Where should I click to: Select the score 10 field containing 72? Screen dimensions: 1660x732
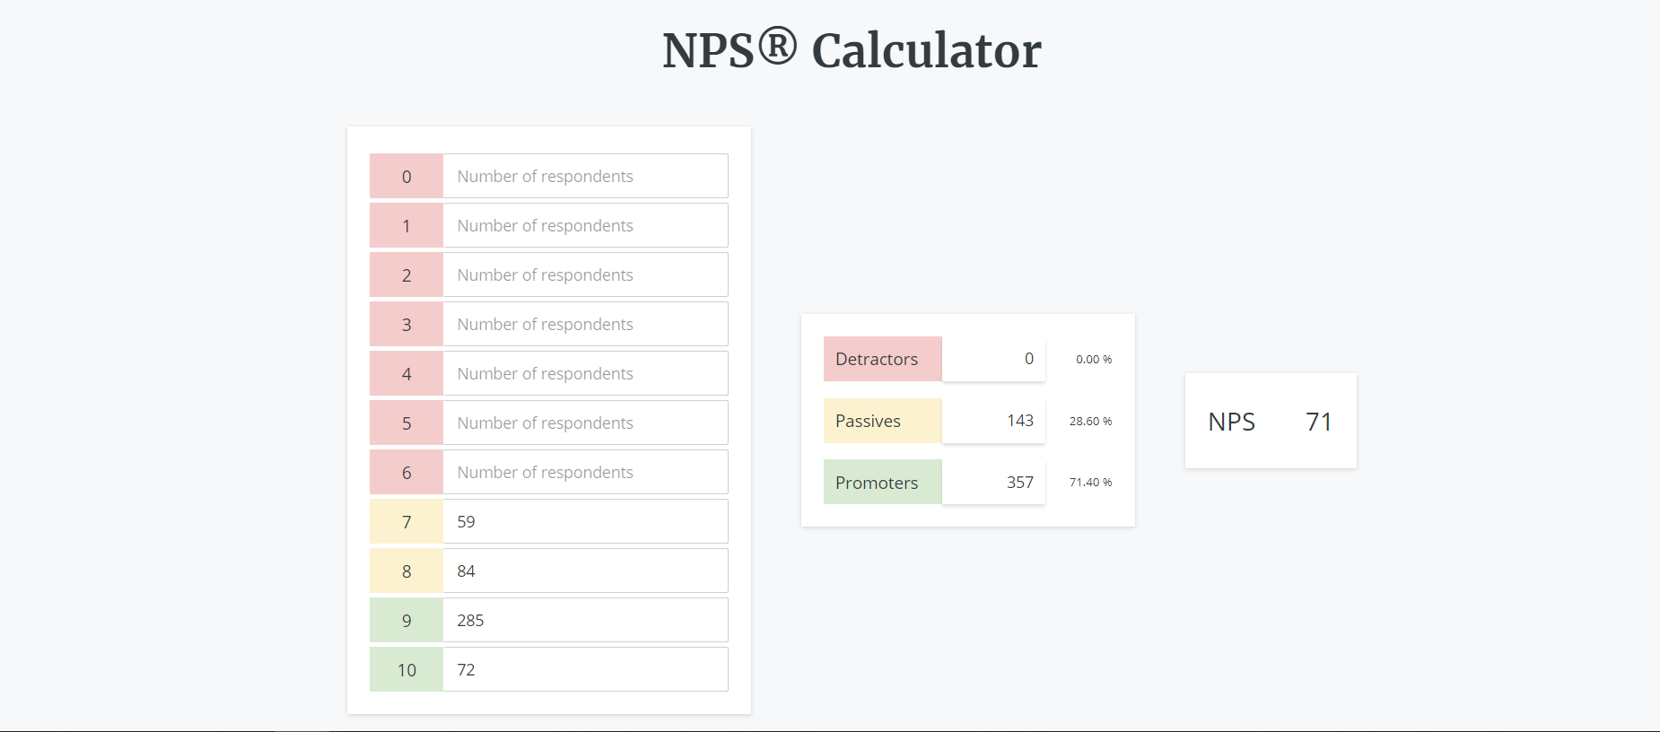[x=585, y=669]
